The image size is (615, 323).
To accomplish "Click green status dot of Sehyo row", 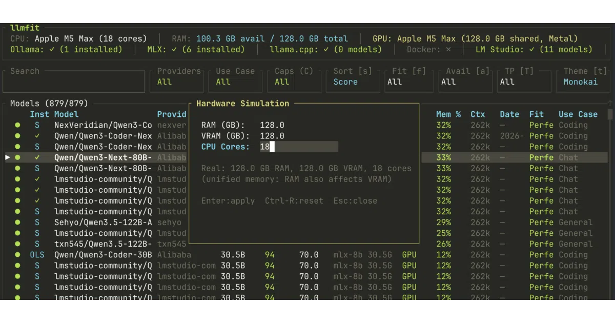I will pyautogui.click(x=17, y=222).
